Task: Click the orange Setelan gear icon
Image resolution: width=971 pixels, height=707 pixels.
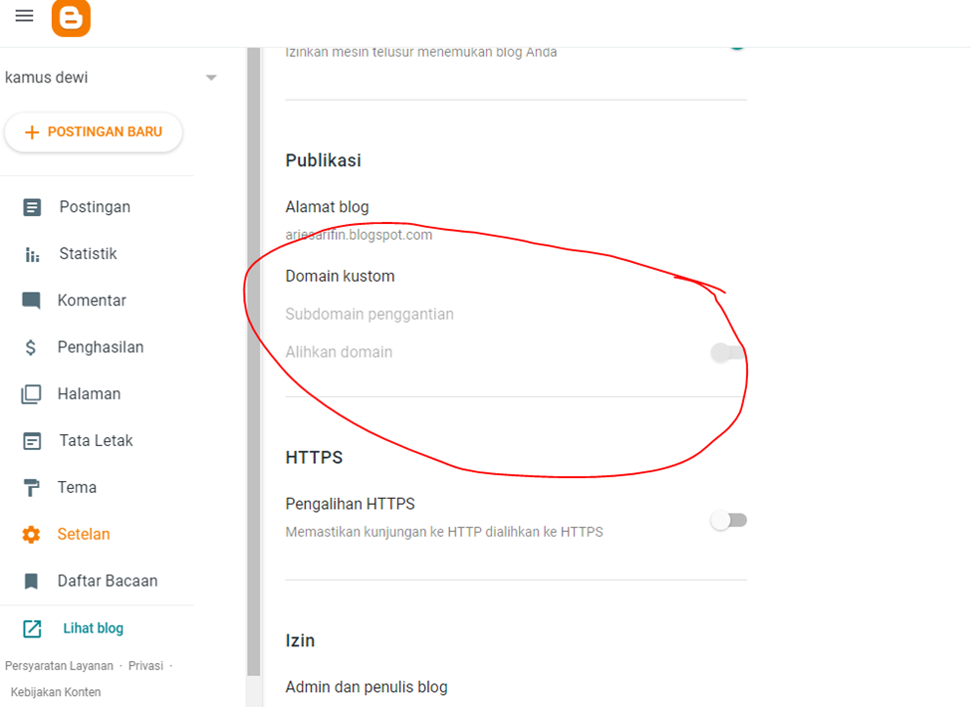Action: 31,535
